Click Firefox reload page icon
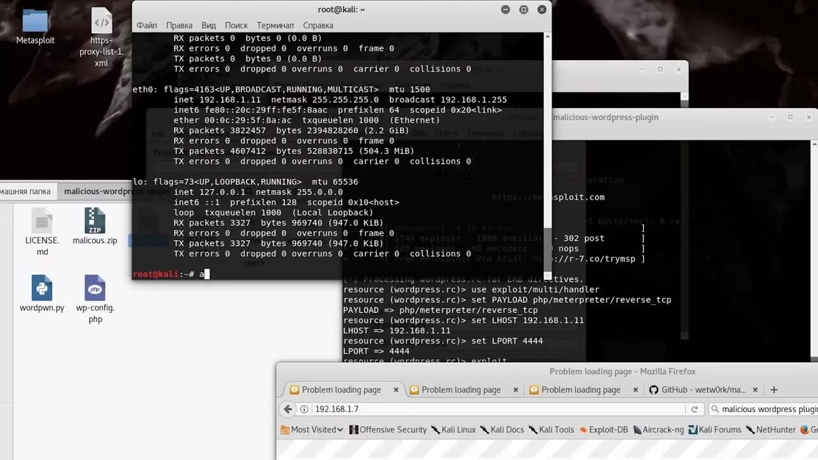 tap(695, 409)
